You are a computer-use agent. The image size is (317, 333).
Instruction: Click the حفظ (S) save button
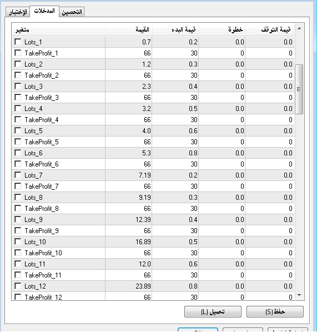(275, 311)
